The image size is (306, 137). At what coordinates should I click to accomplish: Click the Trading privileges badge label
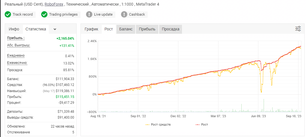pyautogui.click(x=63, y=15)
